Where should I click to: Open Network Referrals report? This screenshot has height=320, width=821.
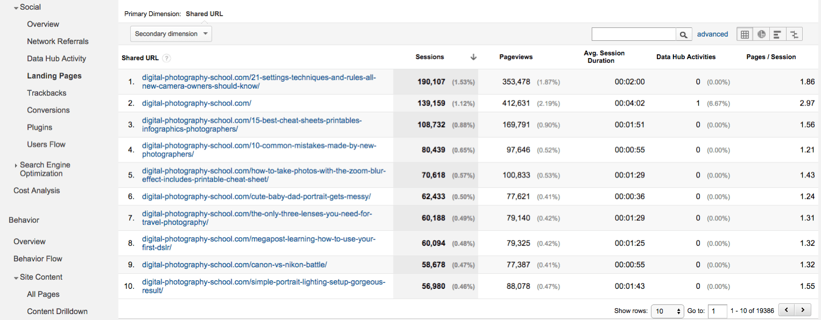pos(58,41)
